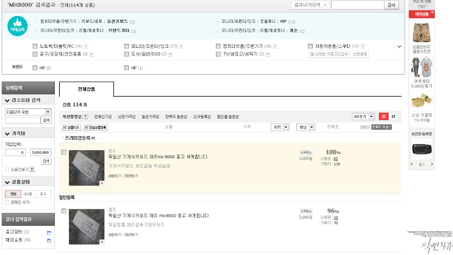Expand the category filter chevron

pyautogui.click(x=399, y=46)
